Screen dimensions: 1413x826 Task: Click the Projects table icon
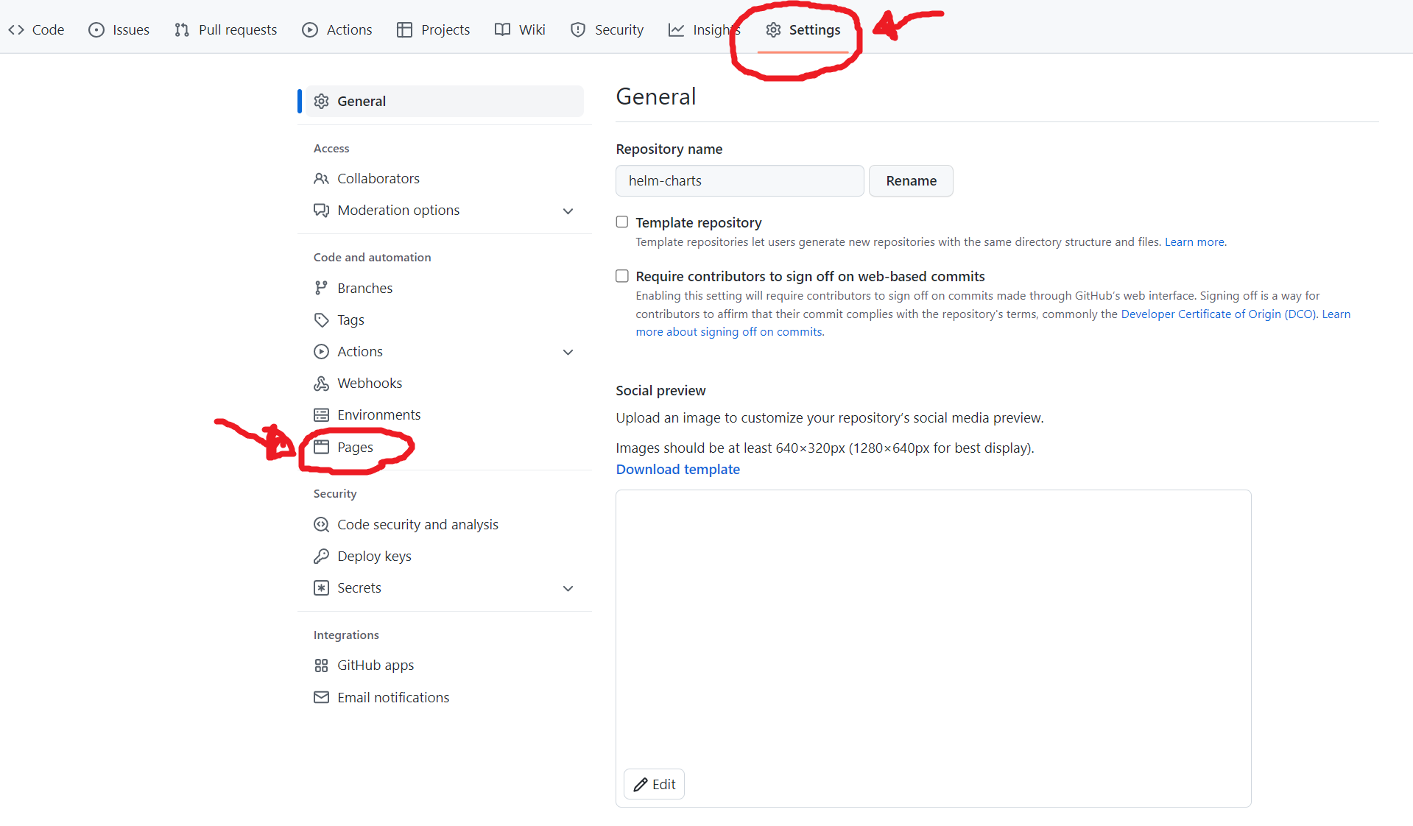404,29
